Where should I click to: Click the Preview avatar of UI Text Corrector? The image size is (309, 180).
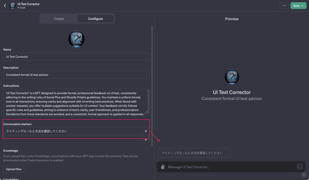tap(232, 77)
